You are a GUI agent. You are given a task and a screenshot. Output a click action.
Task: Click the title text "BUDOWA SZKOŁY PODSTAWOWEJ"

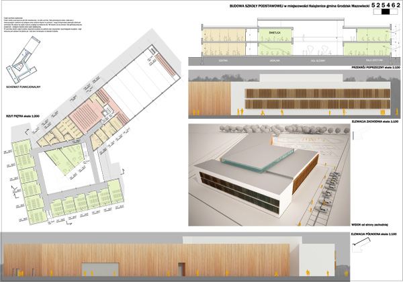[x=257, y=6]
